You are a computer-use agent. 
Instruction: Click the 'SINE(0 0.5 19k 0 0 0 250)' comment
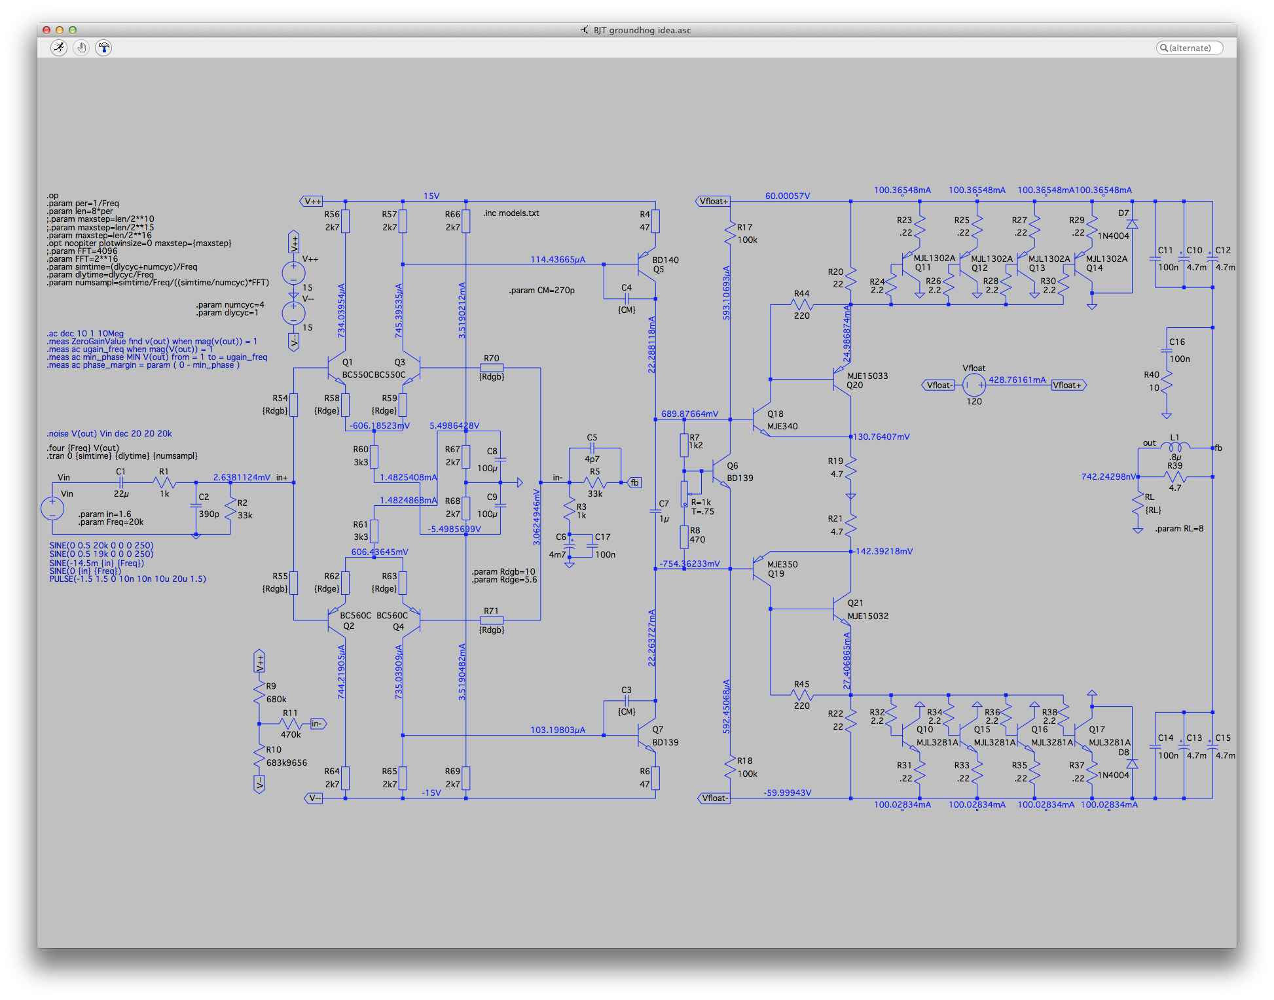click(101, 554)
